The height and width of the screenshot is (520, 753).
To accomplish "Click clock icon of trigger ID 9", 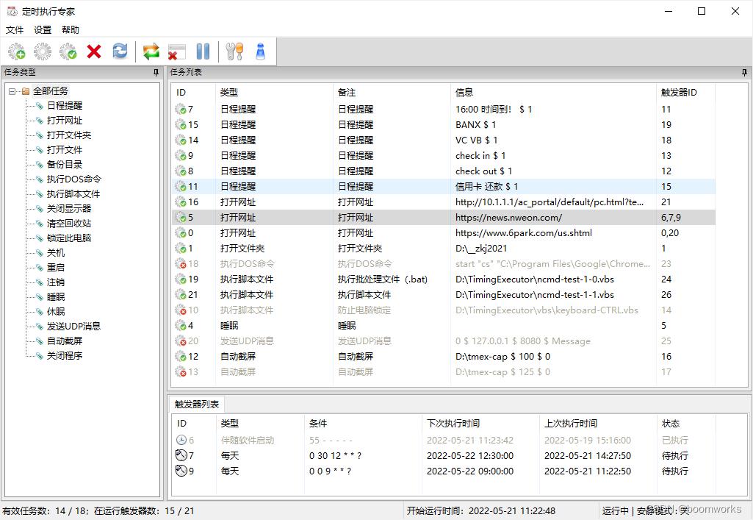I will 181,471.
